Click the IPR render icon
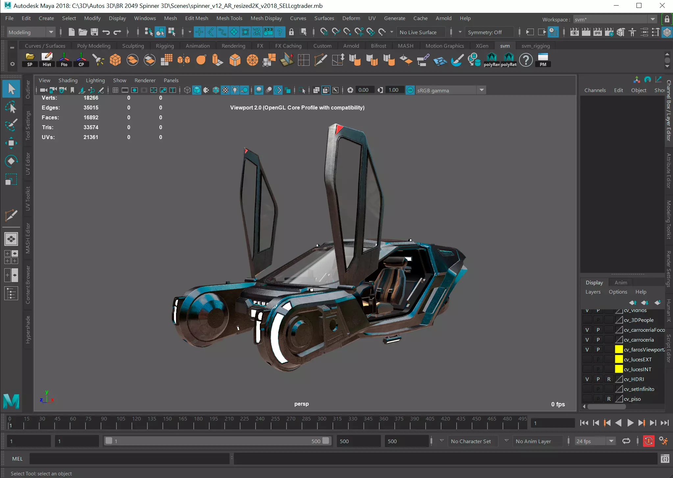Screen dimensions: 673x478 point(597,32)
